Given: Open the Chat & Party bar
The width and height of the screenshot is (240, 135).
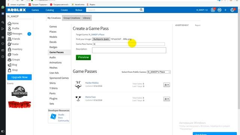Looking at the screenshot, I should (215, 133).
